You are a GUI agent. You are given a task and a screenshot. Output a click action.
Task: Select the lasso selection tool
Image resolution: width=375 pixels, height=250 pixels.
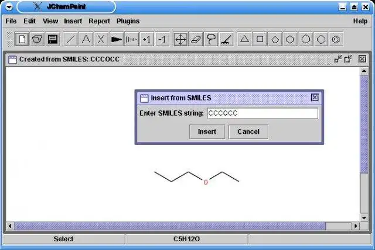tap(211, 39)
